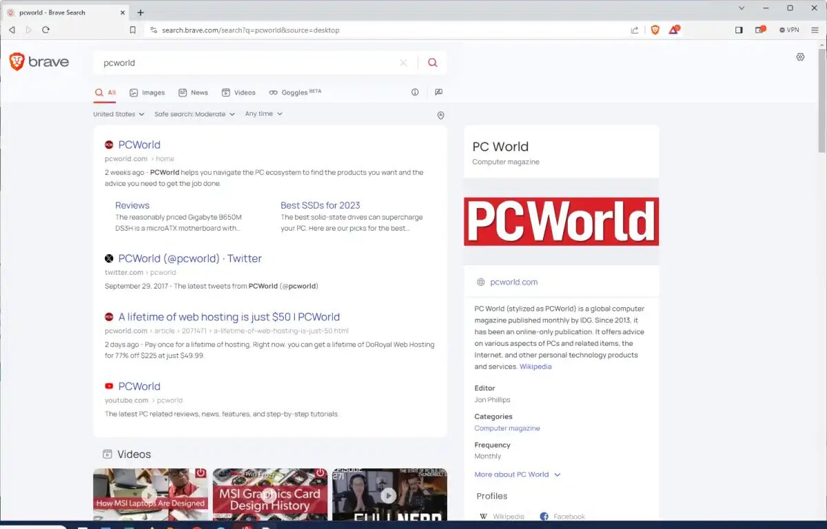Expand the tab search chevron in title bar
The width and height of the screenshot is (827, 529).
742,8
